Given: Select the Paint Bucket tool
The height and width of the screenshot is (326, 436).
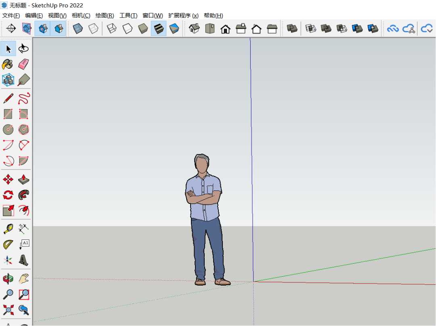Looking at the screenshot, I should [x=8, y=64].
